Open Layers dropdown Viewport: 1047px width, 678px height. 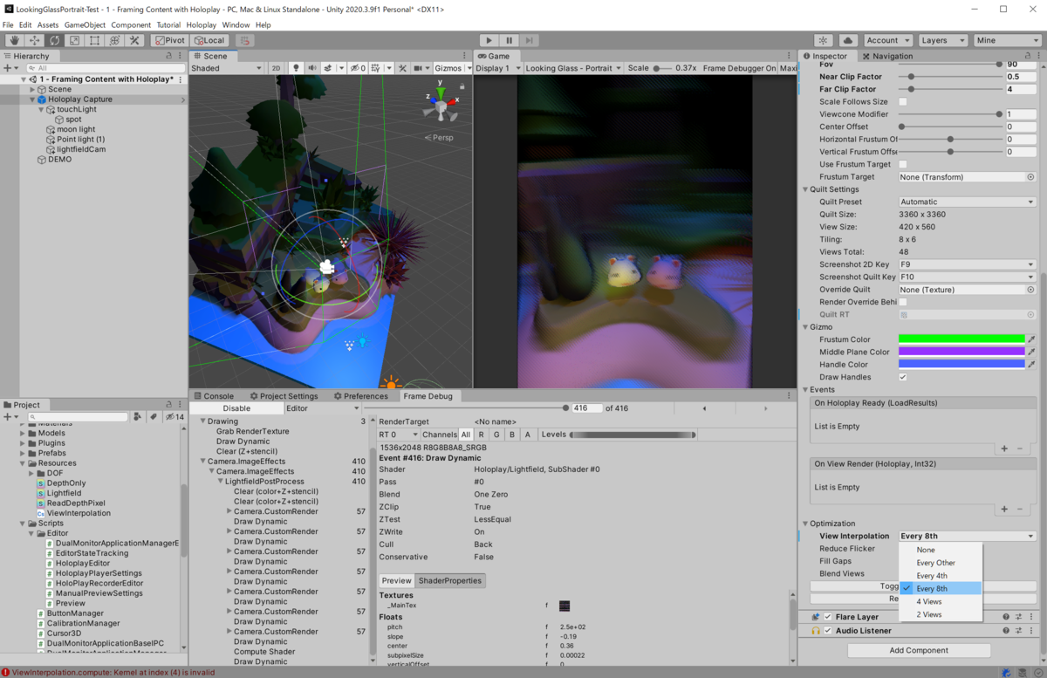tap(942, 40)
